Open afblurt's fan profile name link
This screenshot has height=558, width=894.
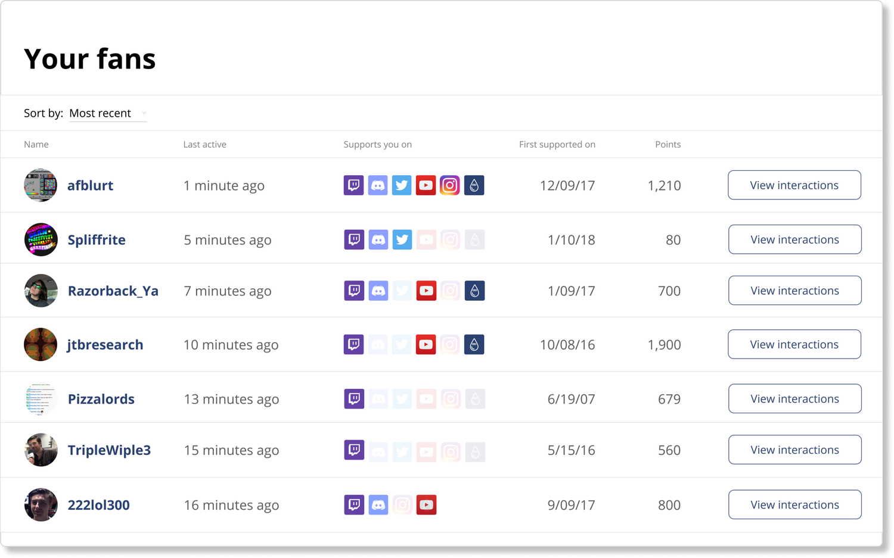point(90,185)
